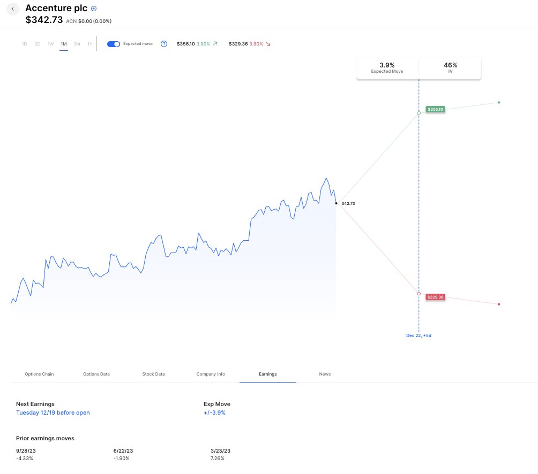
Task: Switch chart to 1W range
Action: [x=50, y=44]
